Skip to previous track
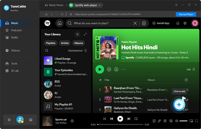Viewport: 201px width, 129px height. point(112,119)
